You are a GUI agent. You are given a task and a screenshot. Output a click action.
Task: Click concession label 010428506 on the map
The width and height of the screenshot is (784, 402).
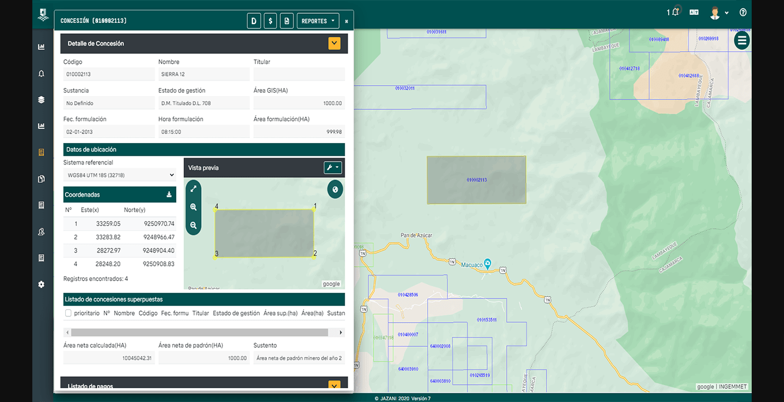408,294
